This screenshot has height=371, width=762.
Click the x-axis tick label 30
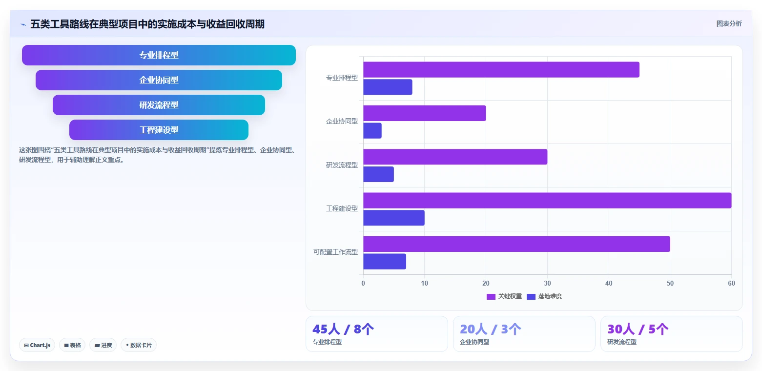pyautogui.click(x=547, y=284)
